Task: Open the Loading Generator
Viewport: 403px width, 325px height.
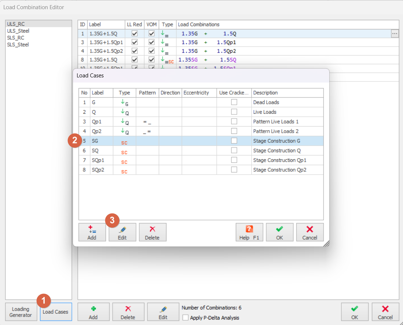Action: point(21,312)
